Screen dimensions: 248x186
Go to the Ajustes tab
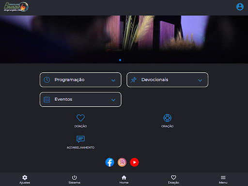tap(25, 179)
